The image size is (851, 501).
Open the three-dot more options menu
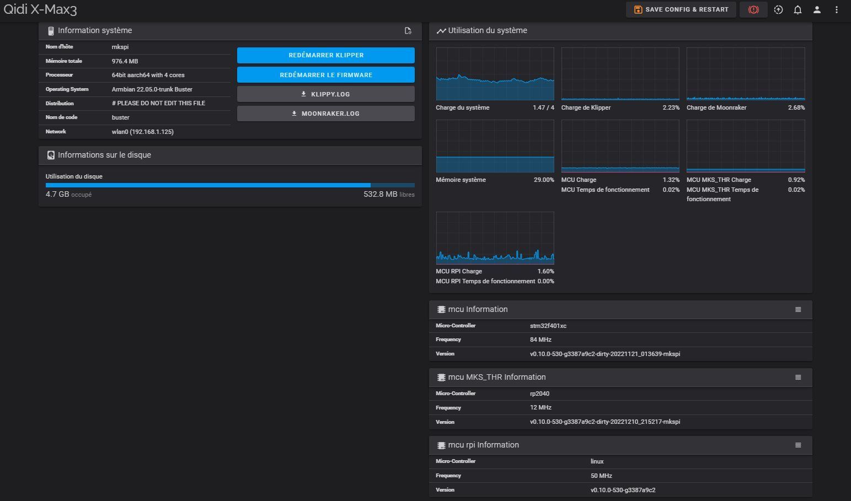(x=836, y=10)
